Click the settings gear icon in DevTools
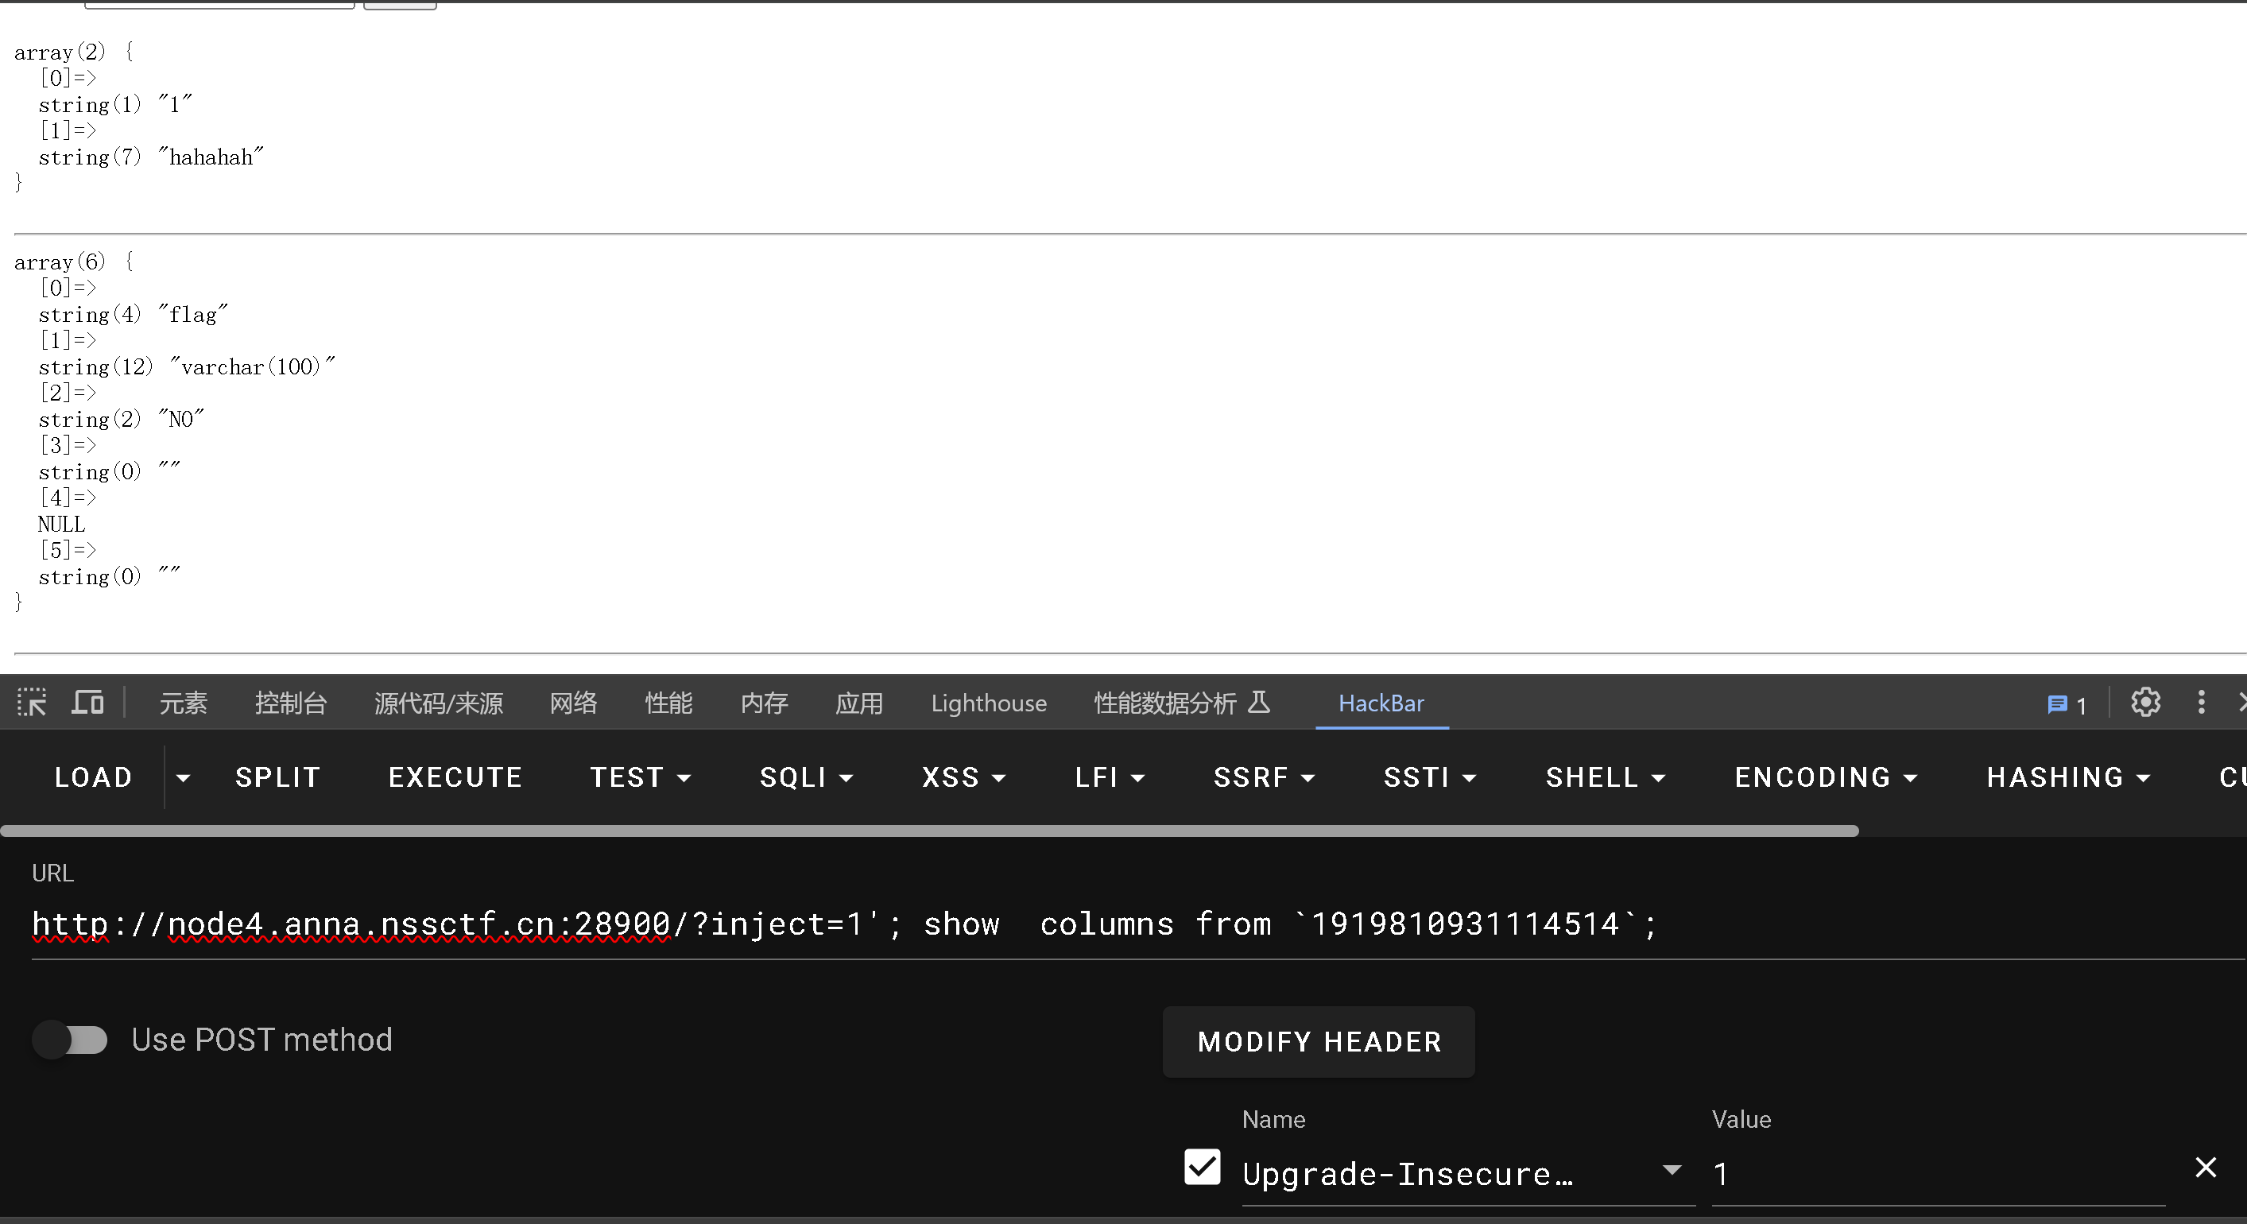Screen dimensions: 2247x1224 coord(2143,703)
